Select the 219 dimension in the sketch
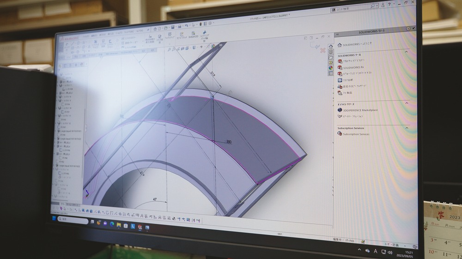462x259 pixels. click(213, 74)
